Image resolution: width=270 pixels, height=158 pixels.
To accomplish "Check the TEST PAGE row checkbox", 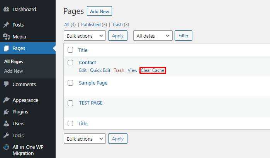I will 70,103.
